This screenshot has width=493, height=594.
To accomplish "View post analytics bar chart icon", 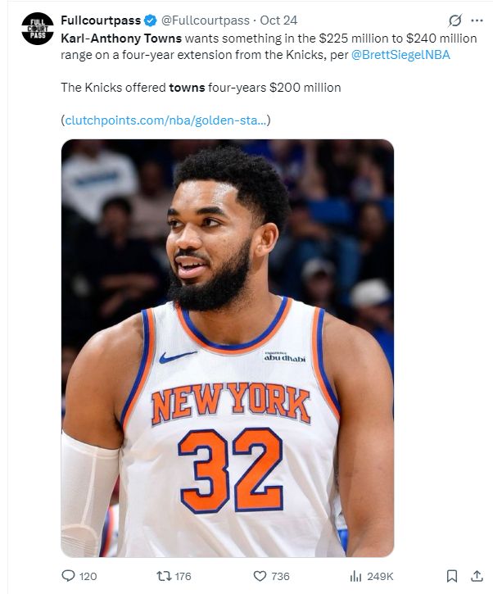I will [355, 576].
